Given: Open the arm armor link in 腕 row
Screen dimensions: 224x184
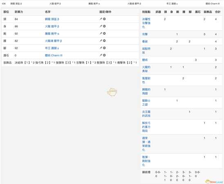Looking at the screenshot, I should (x=52, y=34).
